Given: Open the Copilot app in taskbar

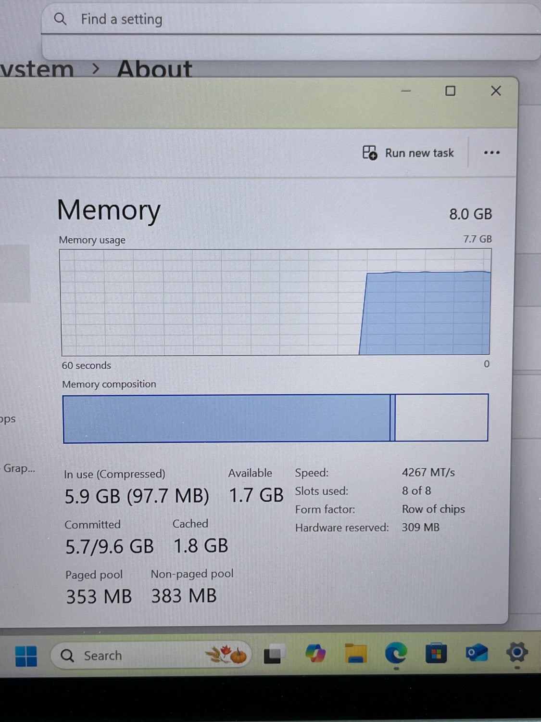Looking at the screenshot, I should (x=315, y=654).
